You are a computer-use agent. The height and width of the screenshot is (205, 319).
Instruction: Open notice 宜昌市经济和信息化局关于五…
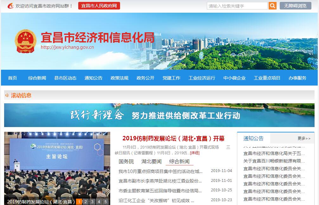(274, 153)
